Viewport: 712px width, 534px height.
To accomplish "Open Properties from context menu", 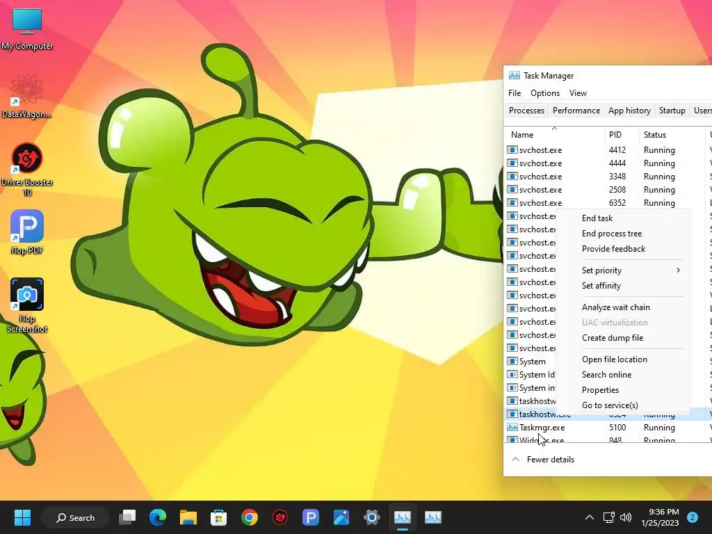I will [622, 390].
